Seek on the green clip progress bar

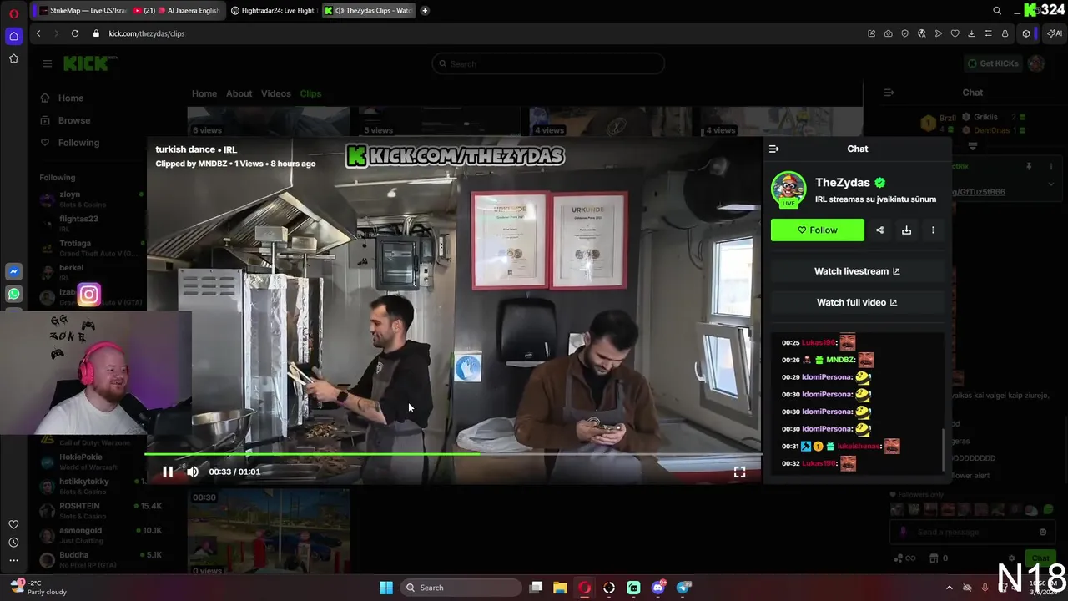pos(453,454)
